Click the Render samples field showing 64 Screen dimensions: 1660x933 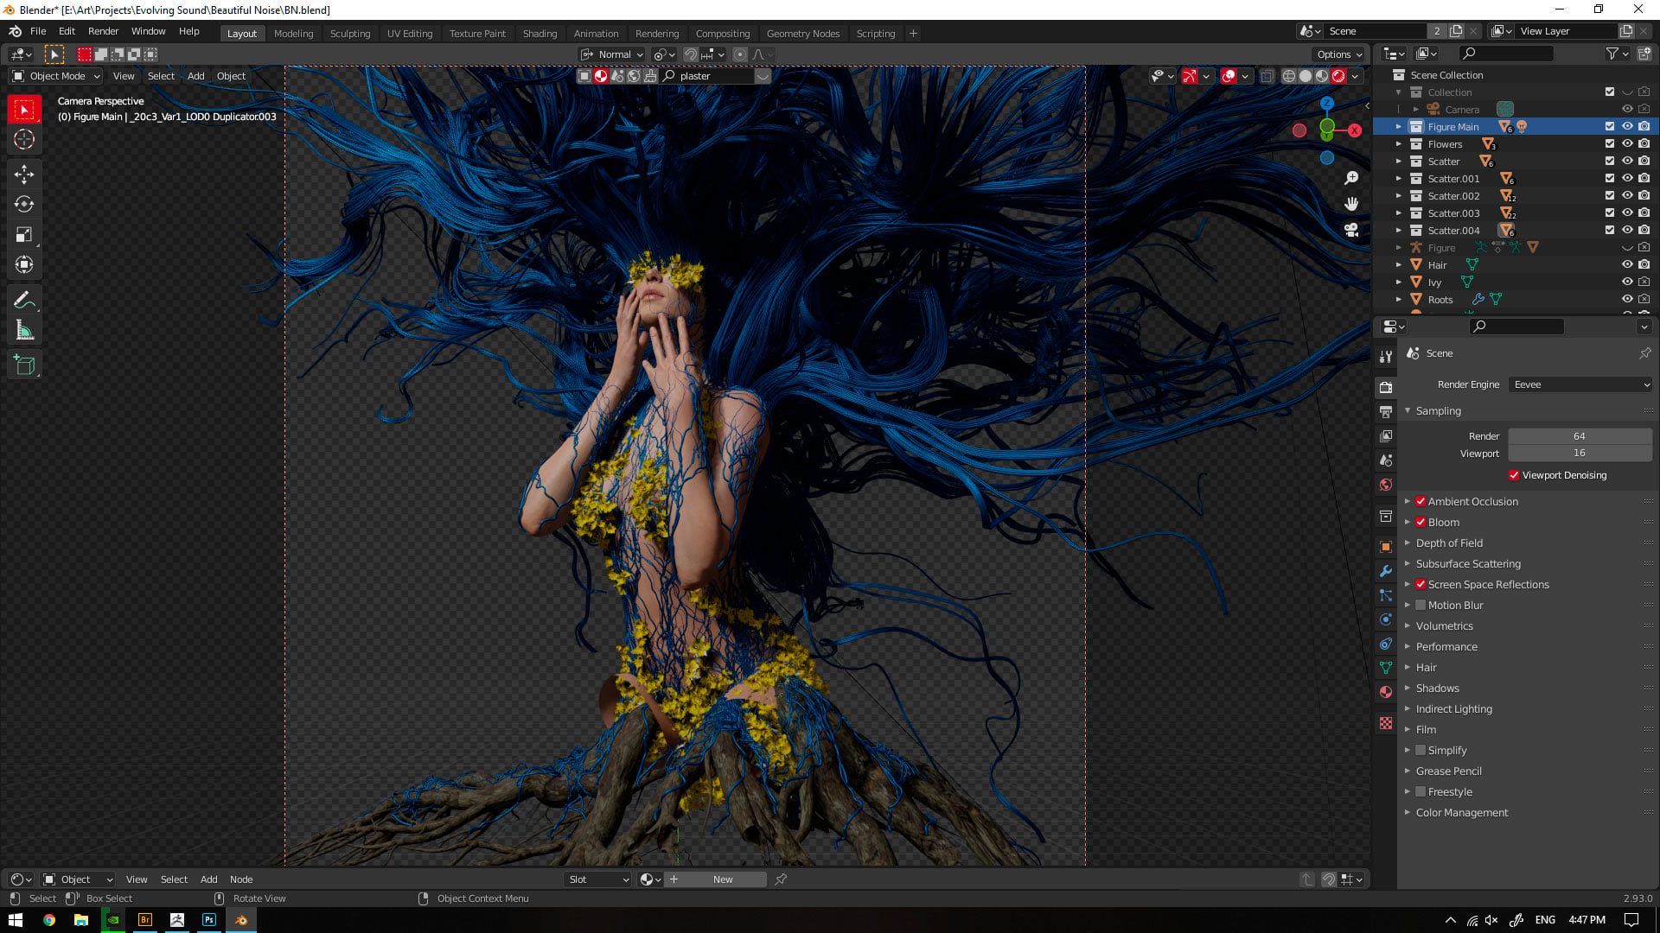click(1580, 436)
